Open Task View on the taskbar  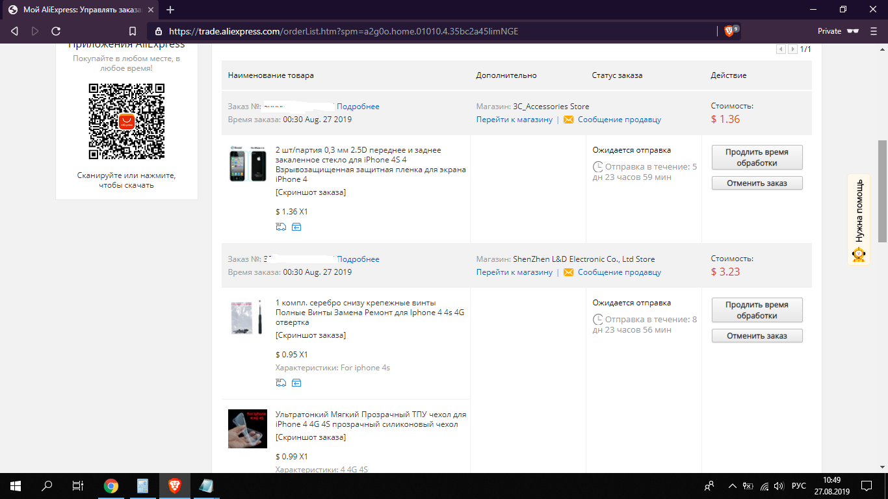[x=78, y=485]
